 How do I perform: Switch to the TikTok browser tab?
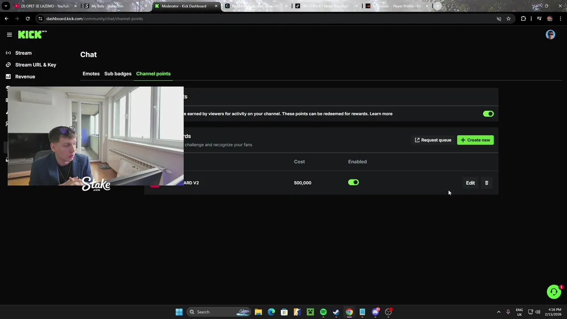click(x=326, y=6)
